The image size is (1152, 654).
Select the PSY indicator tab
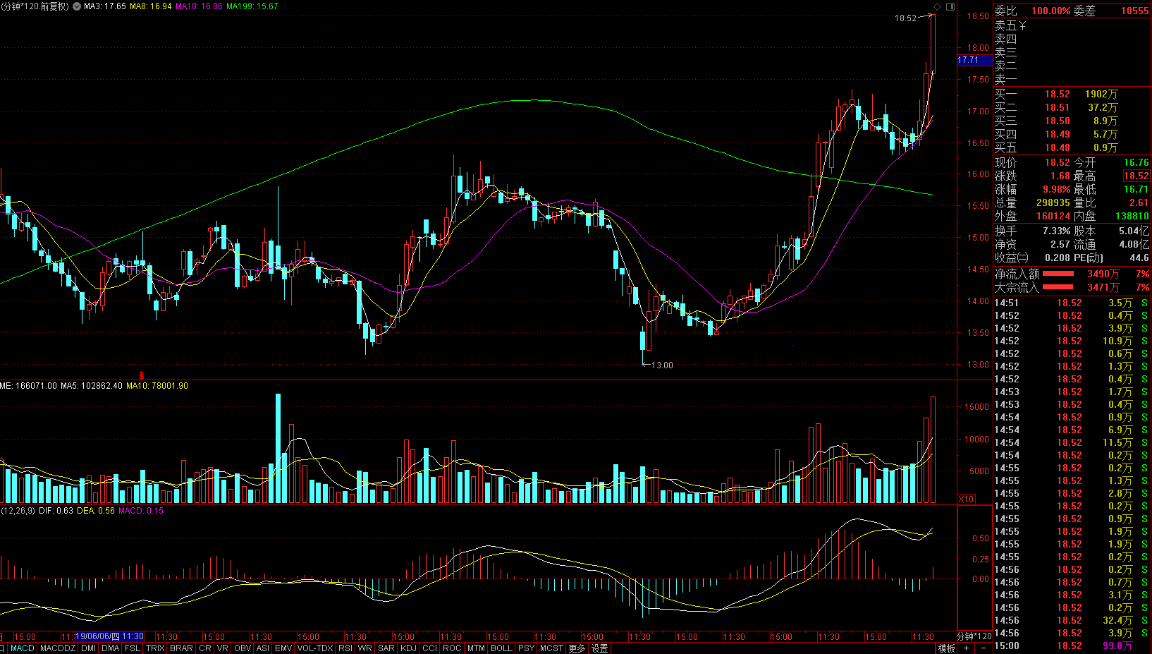pyautogui.click(x=526, y=648)
